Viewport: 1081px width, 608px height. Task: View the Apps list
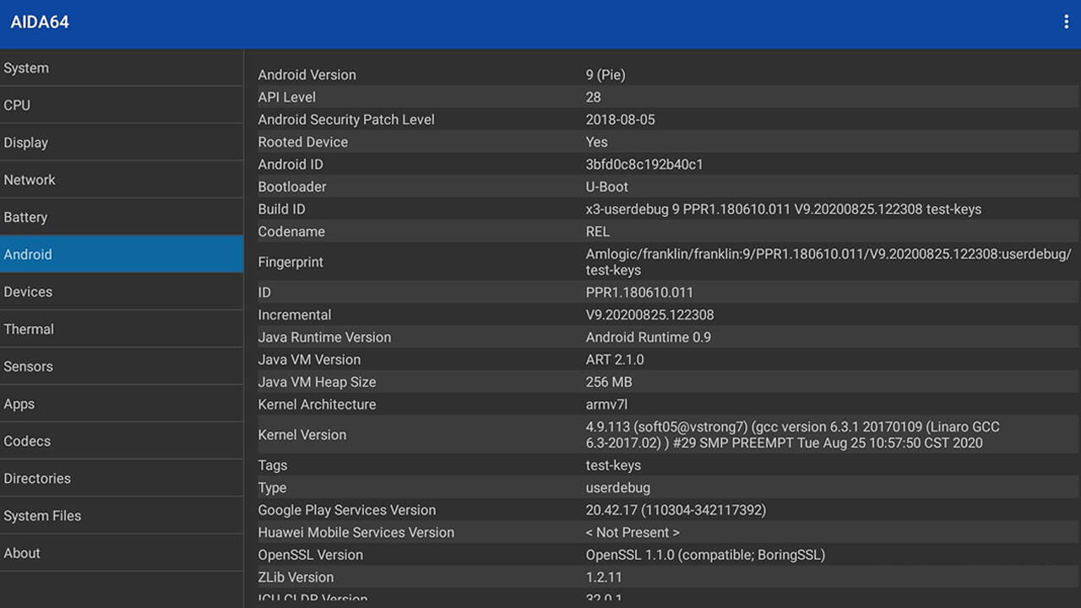(122, 404)
